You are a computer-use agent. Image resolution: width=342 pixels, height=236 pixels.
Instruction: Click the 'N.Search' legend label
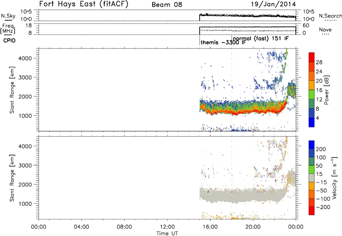point(330,16)
